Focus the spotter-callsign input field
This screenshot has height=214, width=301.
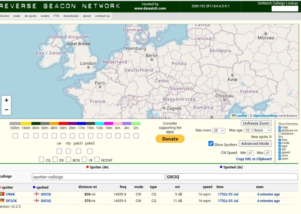click(98, 177)
